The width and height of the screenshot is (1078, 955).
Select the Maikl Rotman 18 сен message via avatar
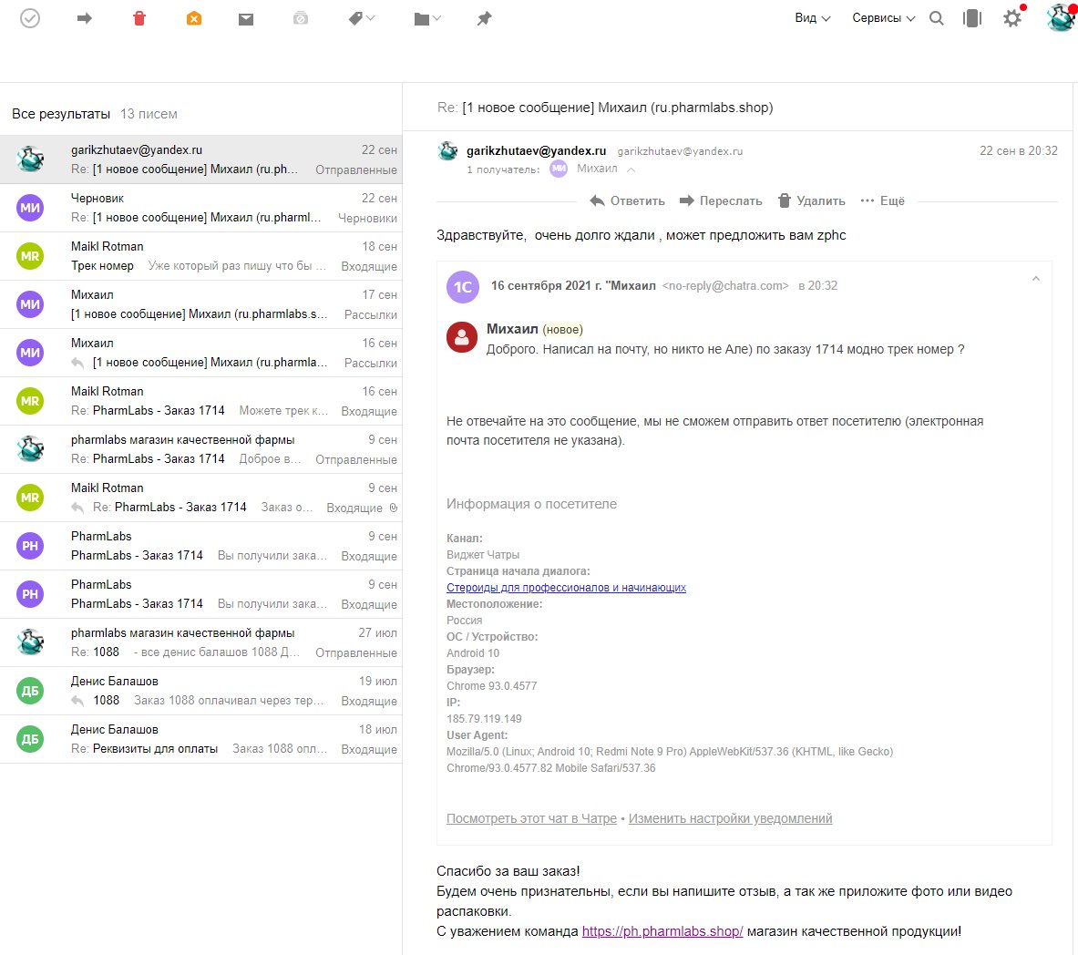[x=30, y=256]
